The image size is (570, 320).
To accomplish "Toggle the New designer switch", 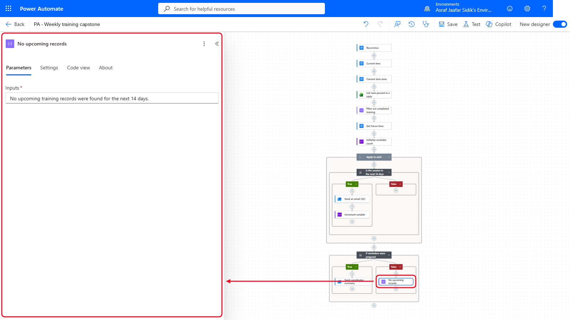I will click(x=560, y=24).
